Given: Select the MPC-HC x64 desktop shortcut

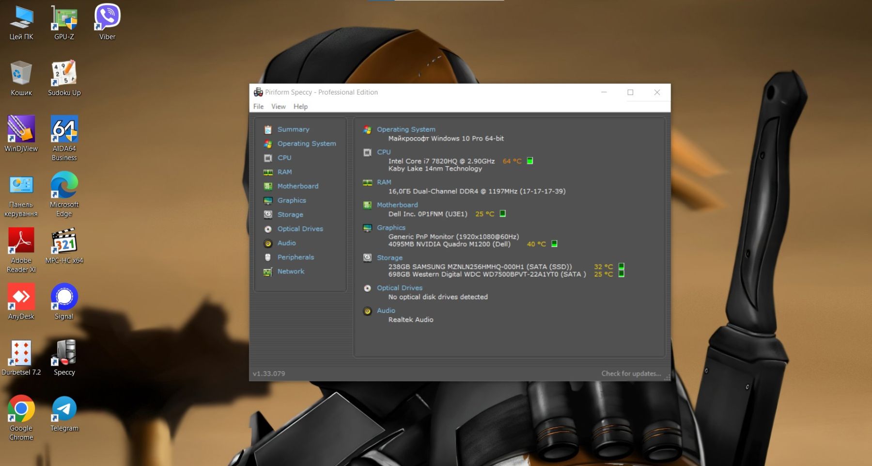Looking at the screenshot, I should tap(64, 246).
